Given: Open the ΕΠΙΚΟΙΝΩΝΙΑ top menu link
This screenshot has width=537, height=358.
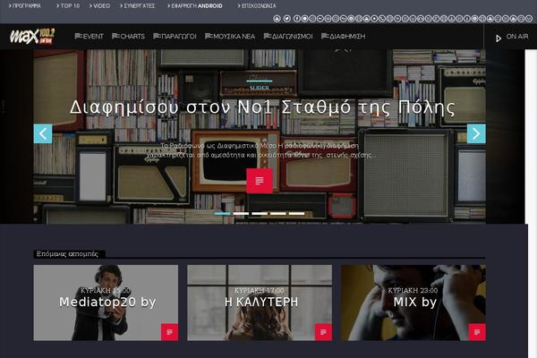Looking at the screenshot, I should [257, 6].
